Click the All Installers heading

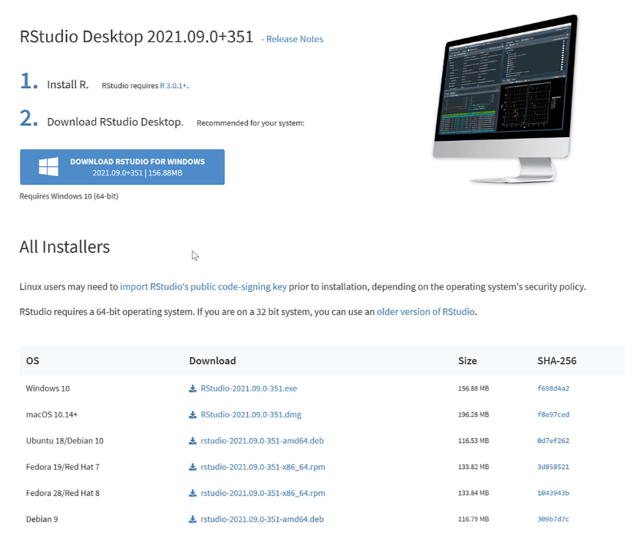64,247
